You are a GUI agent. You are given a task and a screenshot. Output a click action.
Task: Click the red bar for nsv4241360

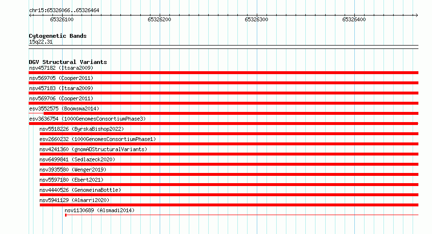coord(229,154)
